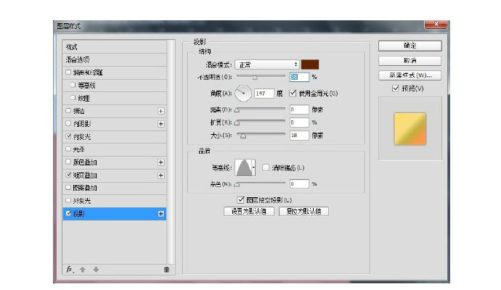
Task: Click the 距离 slider track
Action: click(261, 109)
